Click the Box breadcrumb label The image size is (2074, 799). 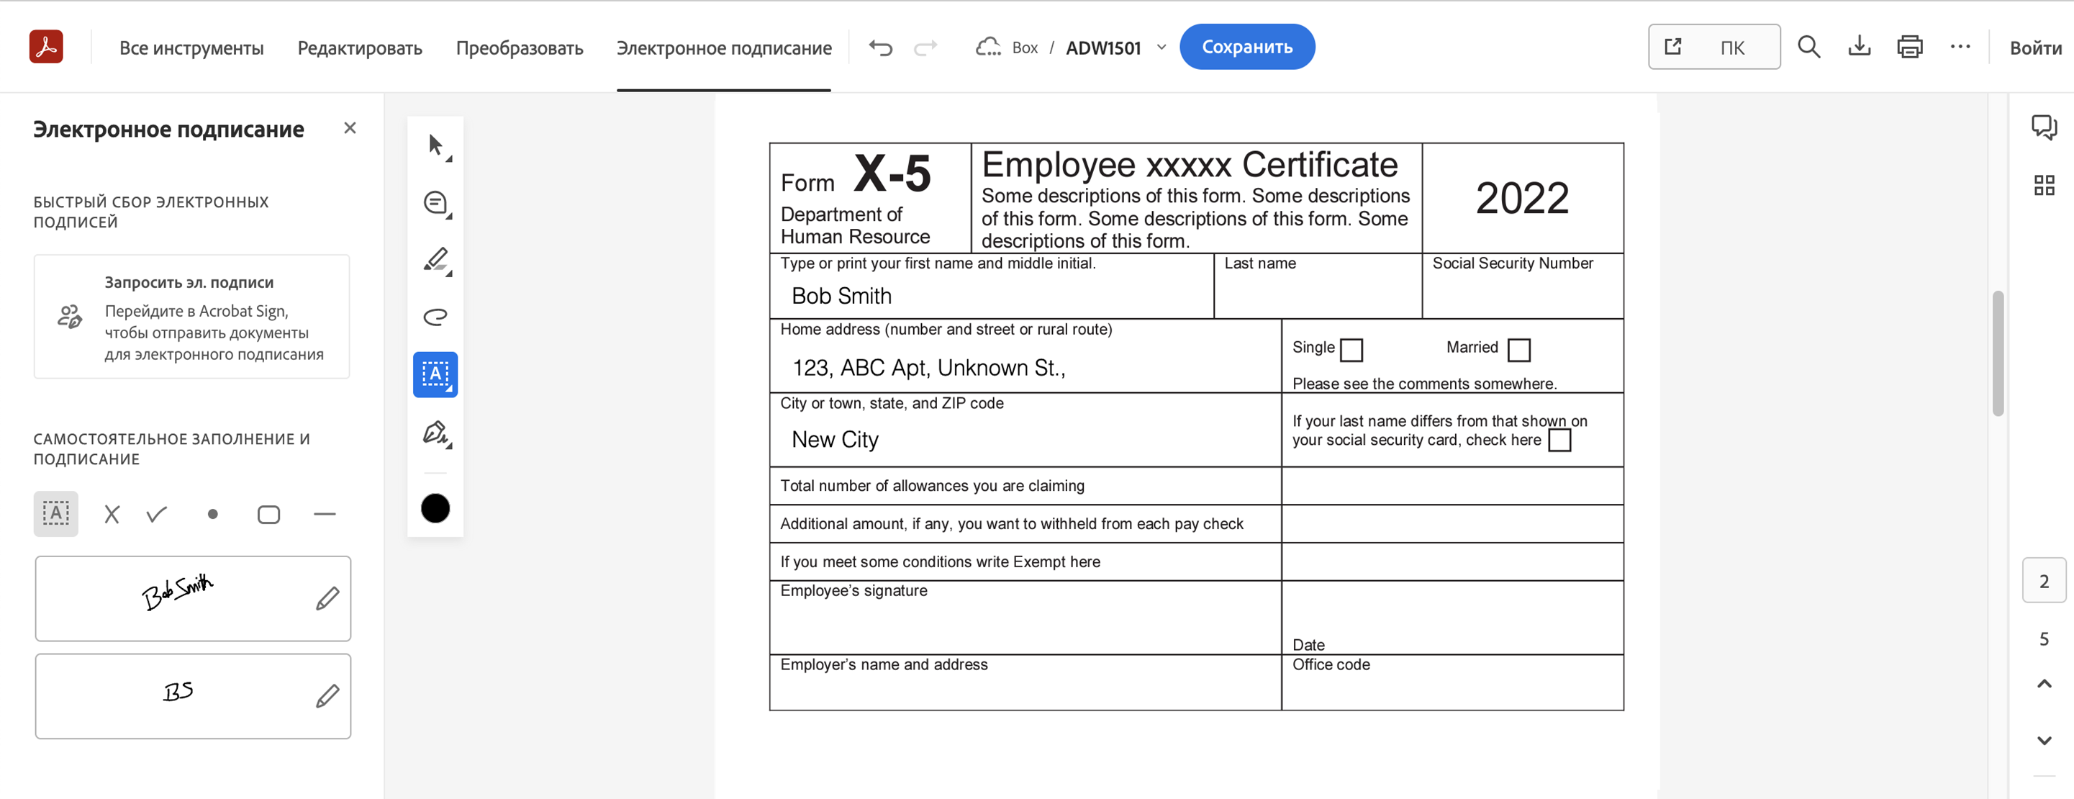click(x=1024, y=48)
